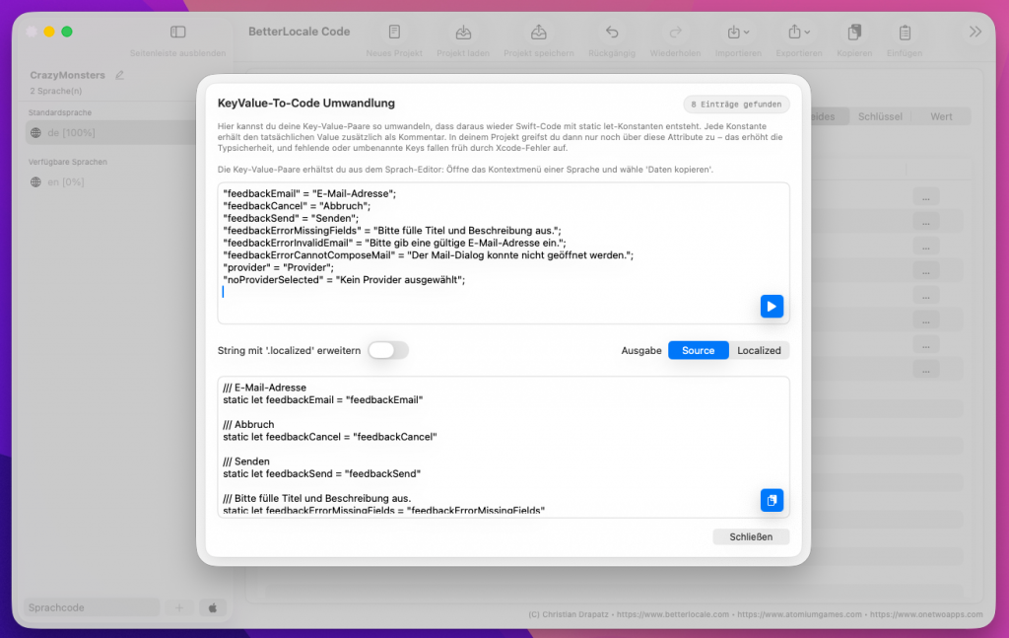This screenshot has height=638, width=1009.
Task: Copy generated Swift code with clipboard icon
Action: [772, 500]
